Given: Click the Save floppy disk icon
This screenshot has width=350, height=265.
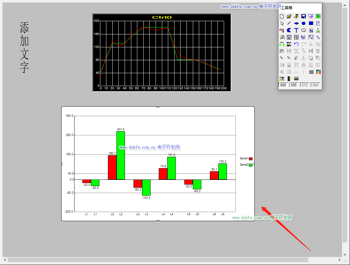Looking at the screenshot, I should point(304,16).
